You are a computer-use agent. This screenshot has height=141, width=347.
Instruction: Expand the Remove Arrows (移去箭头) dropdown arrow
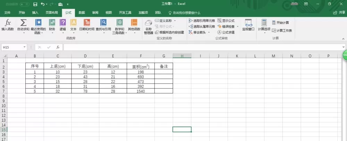209,32
